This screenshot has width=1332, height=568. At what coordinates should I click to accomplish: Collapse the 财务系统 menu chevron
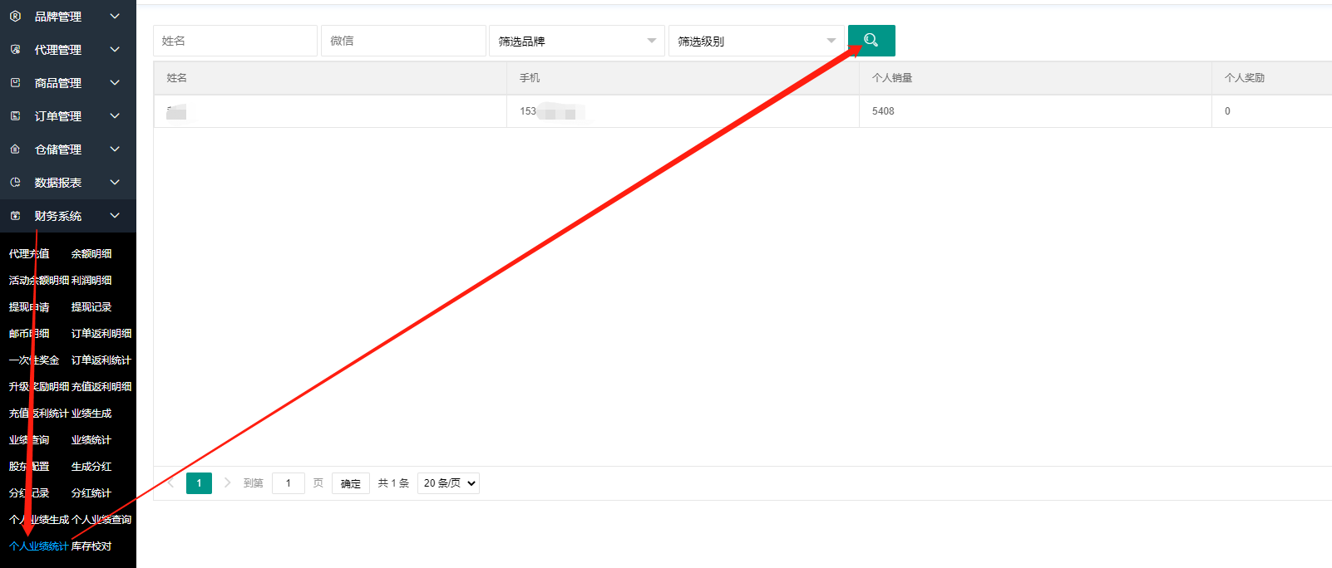[x=115, y=216]
